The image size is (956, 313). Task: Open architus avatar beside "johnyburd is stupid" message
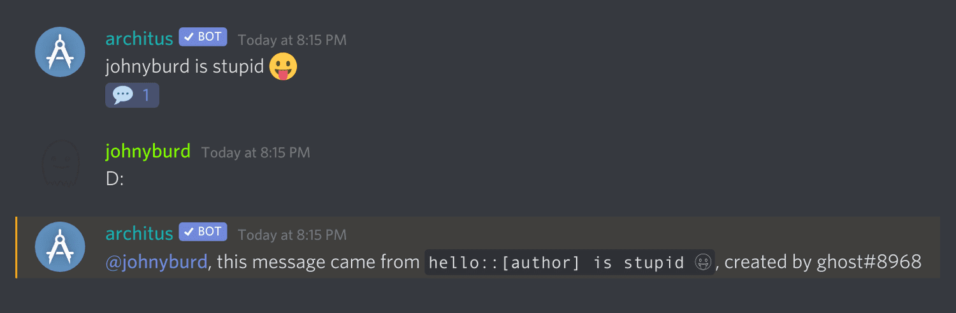(59, 52)
